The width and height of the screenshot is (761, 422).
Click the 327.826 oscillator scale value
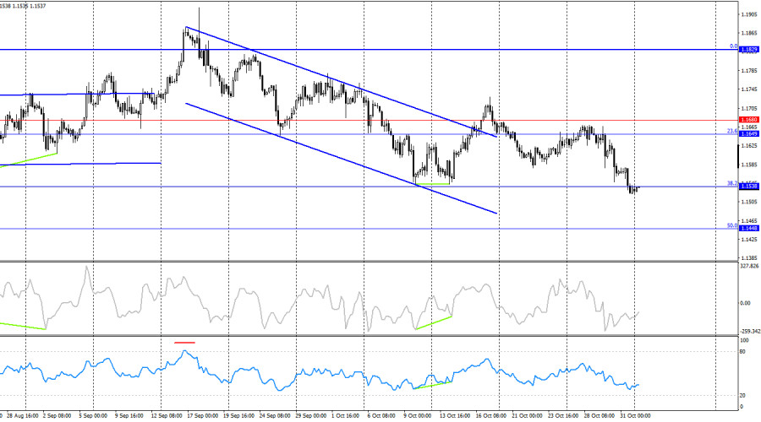pyautogui.click(x=749, y=266)
